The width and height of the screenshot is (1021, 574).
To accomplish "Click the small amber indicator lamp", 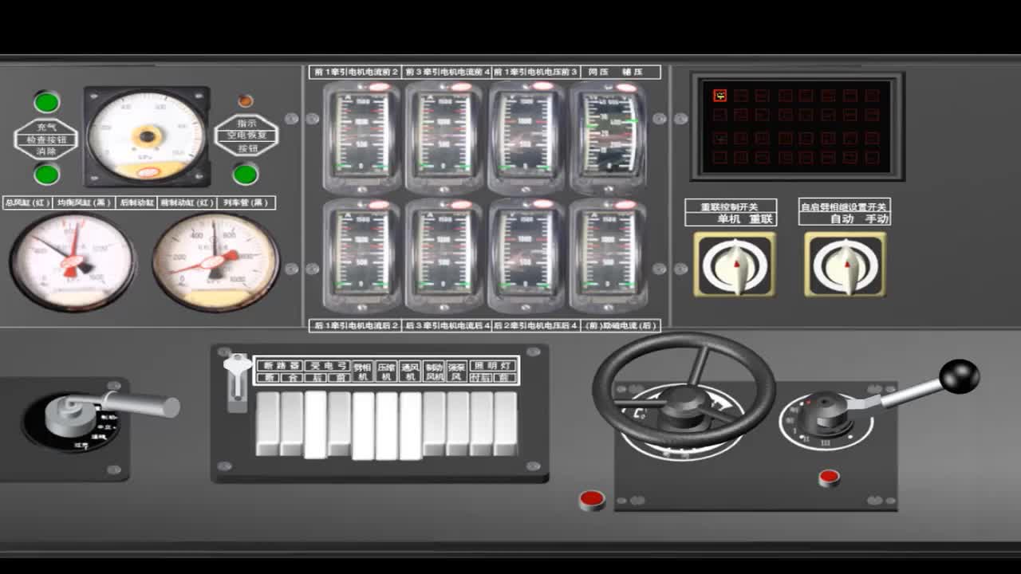I will click(x=246, y=100).
